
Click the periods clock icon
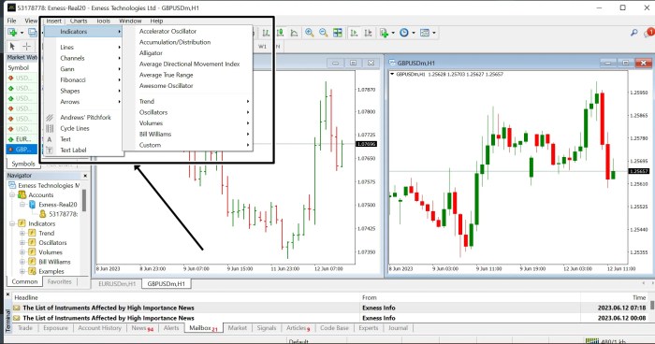tap(404, 33)
